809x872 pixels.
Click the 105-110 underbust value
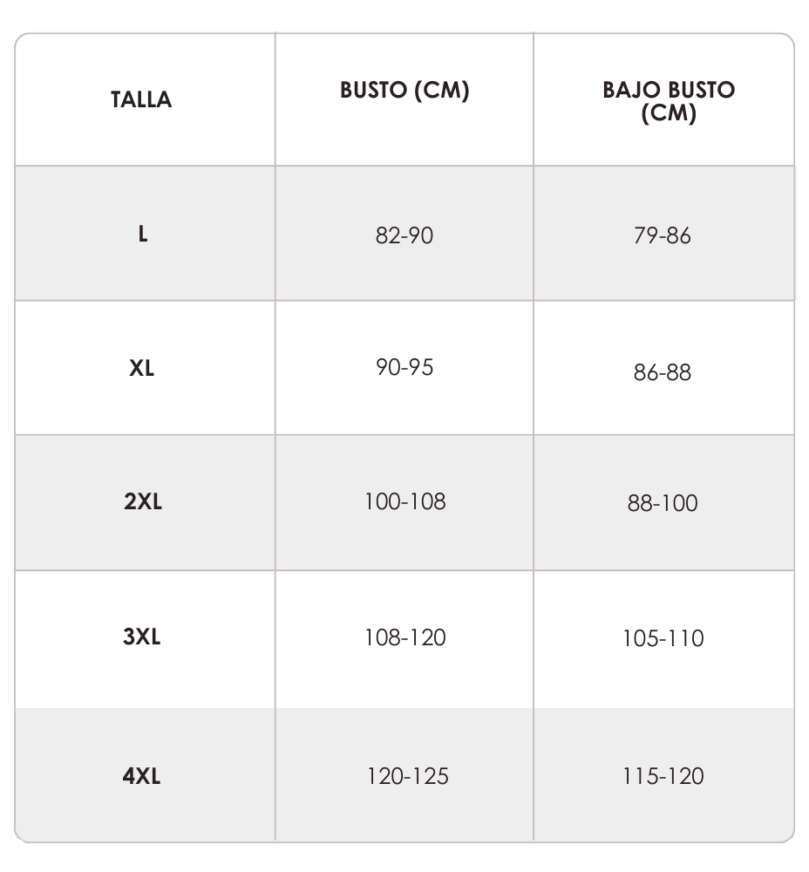pyautogui.click(x=663, y=638)
